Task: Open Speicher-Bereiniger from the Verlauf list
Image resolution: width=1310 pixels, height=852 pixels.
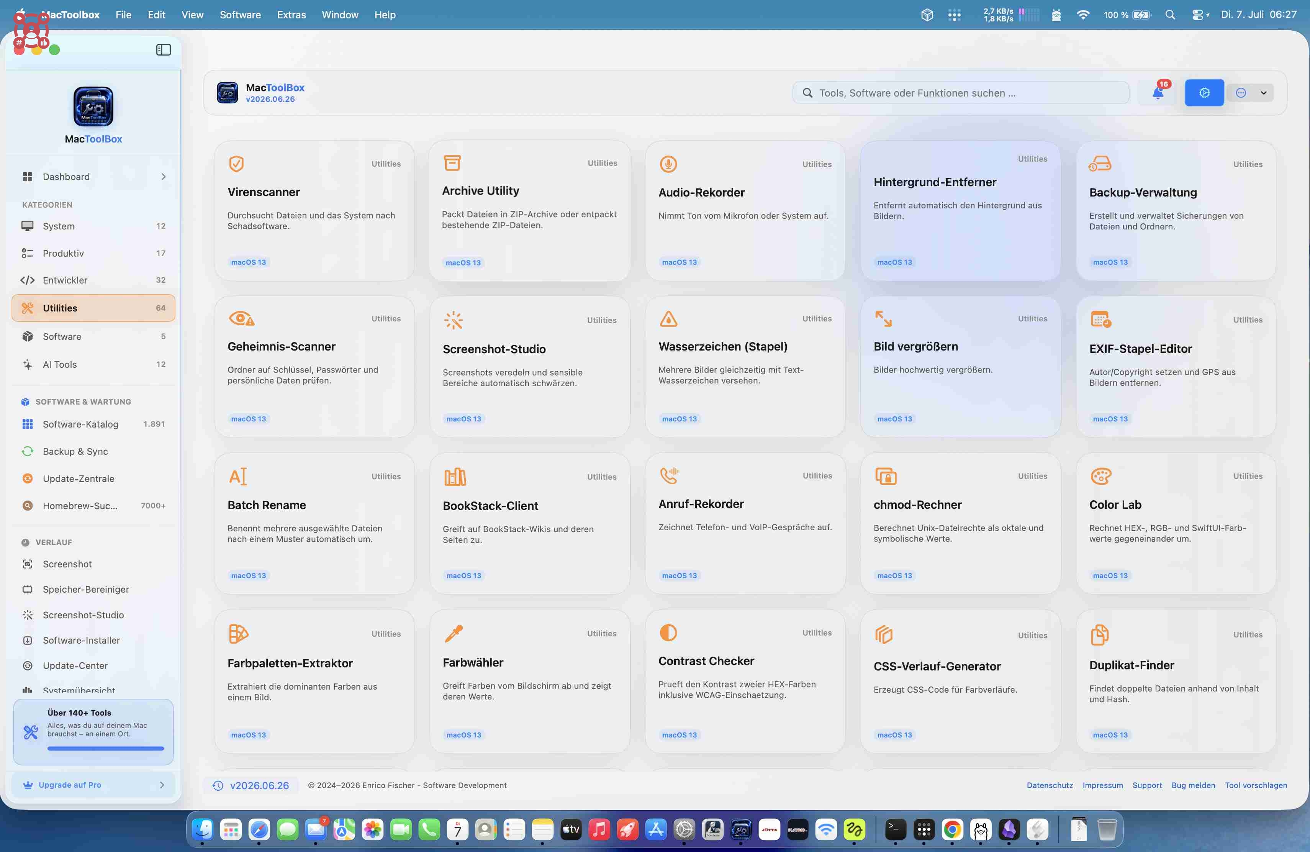Action: [93, 590]
